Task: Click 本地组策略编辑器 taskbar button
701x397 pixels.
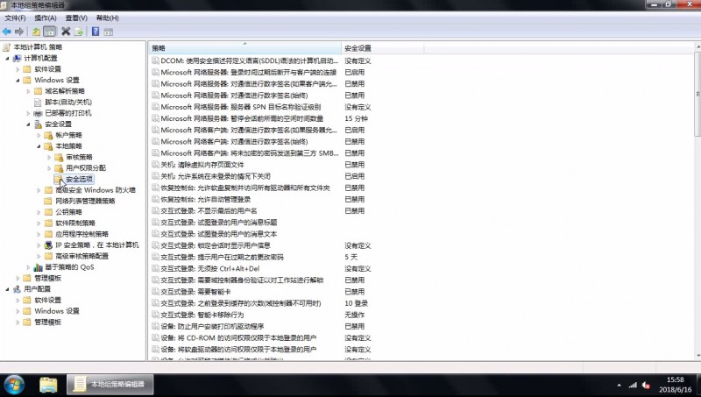Action: (x=110, y=385)
